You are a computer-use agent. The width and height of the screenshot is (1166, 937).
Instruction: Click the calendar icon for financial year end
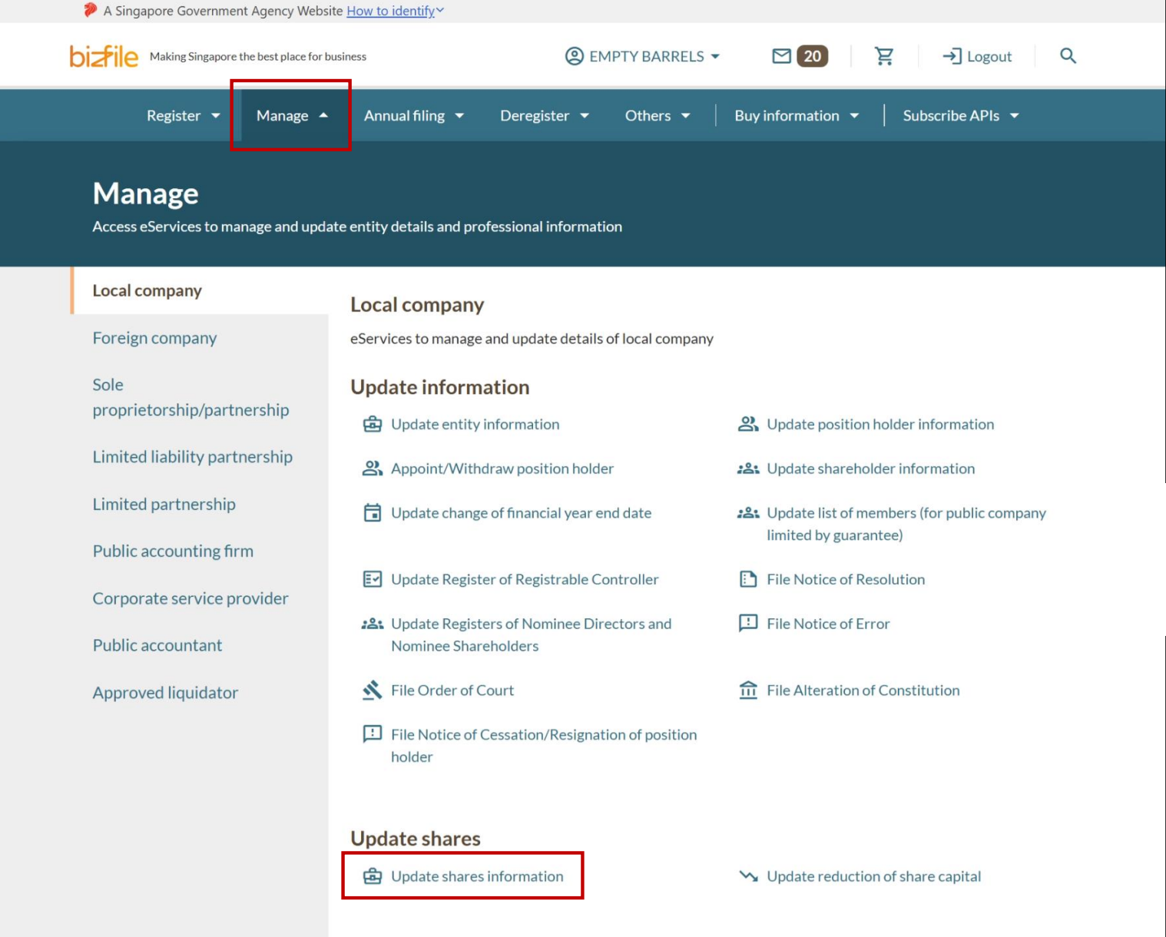tap(373, 513)
